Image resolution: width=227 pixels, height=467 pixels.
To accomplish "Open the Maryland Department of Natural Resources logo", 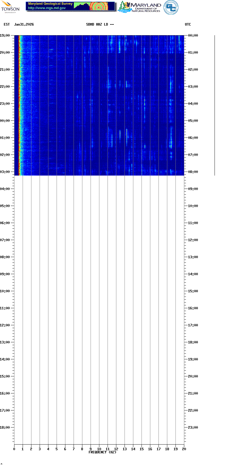I will [139, 7].
